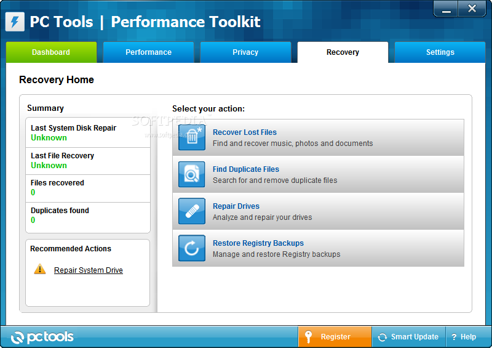Click Unknown under Last File Recovery
The height and width of the screenshot is (348, 492).
[x=49, y=165]
